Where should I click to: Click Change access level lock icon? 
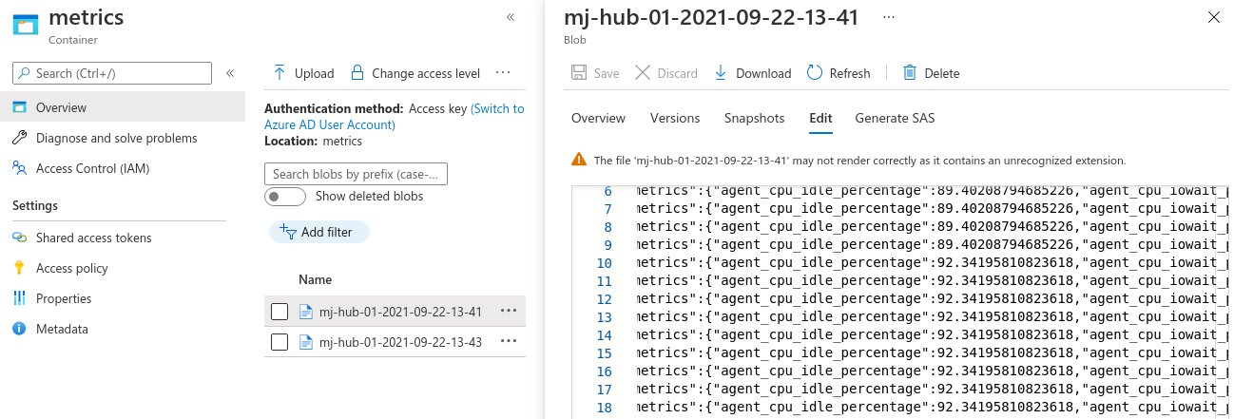point(357,73)
